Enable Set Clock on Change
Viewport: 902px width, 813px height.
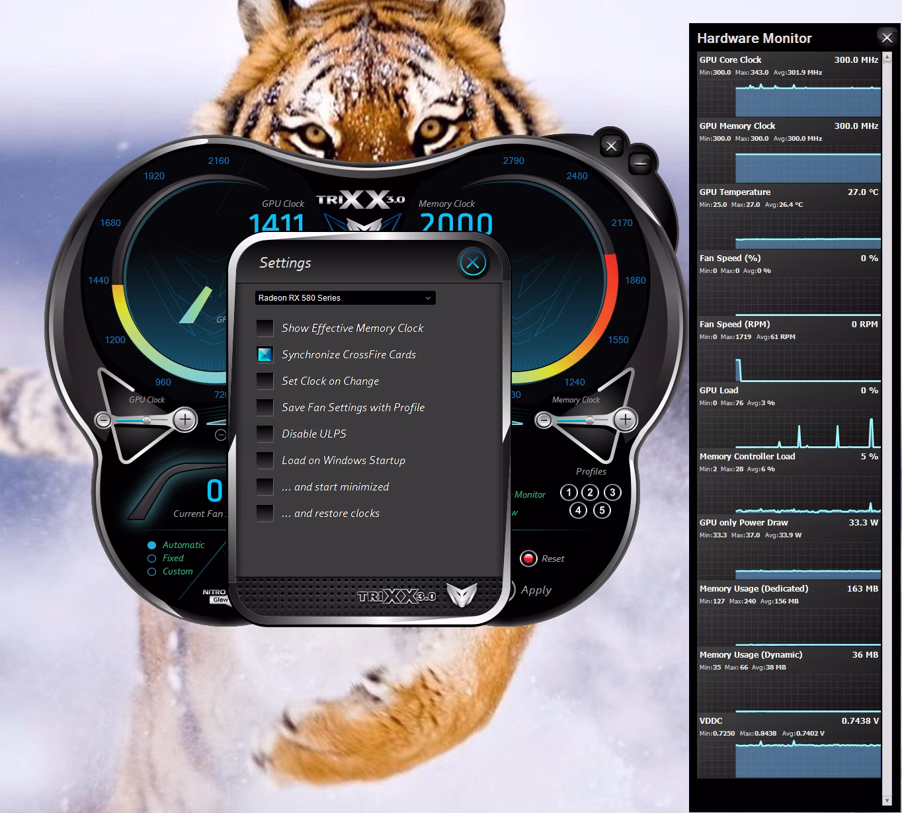pos(265,381)
